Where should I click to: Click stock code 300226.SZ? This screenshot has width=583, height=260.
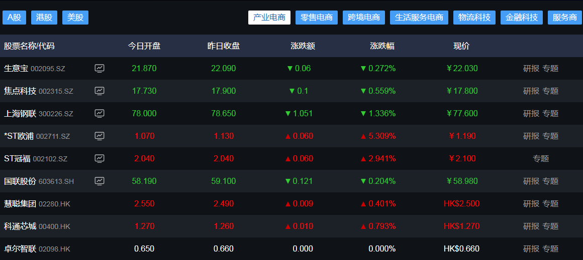[56, 114]
